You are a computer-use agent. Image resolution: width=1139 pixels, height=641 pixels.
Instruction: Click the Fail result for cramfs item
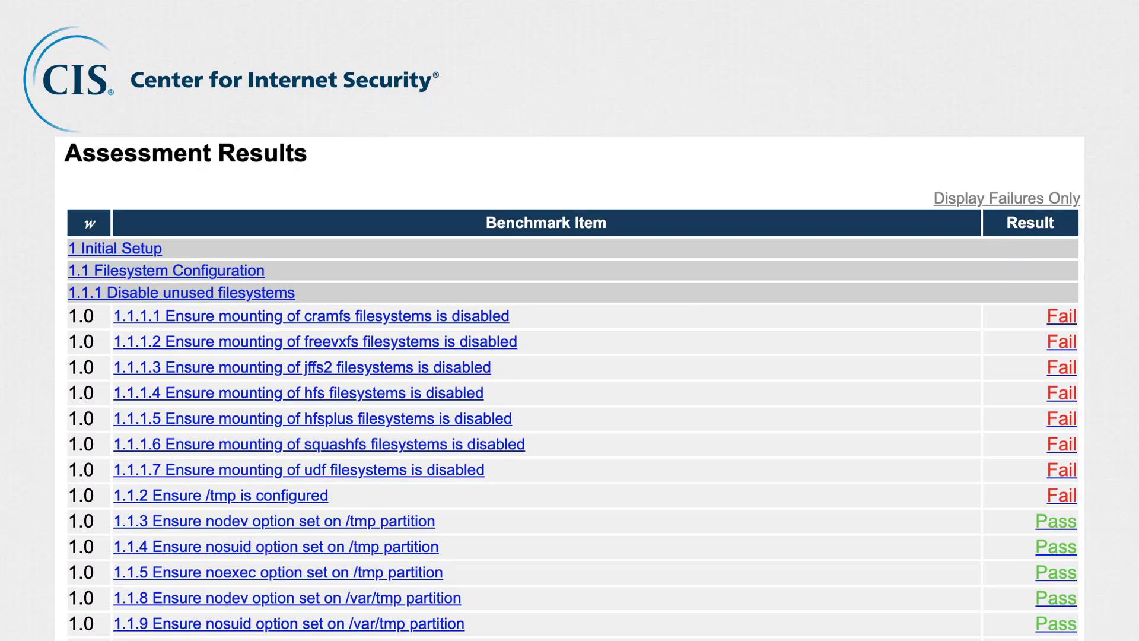[1061, 316]
